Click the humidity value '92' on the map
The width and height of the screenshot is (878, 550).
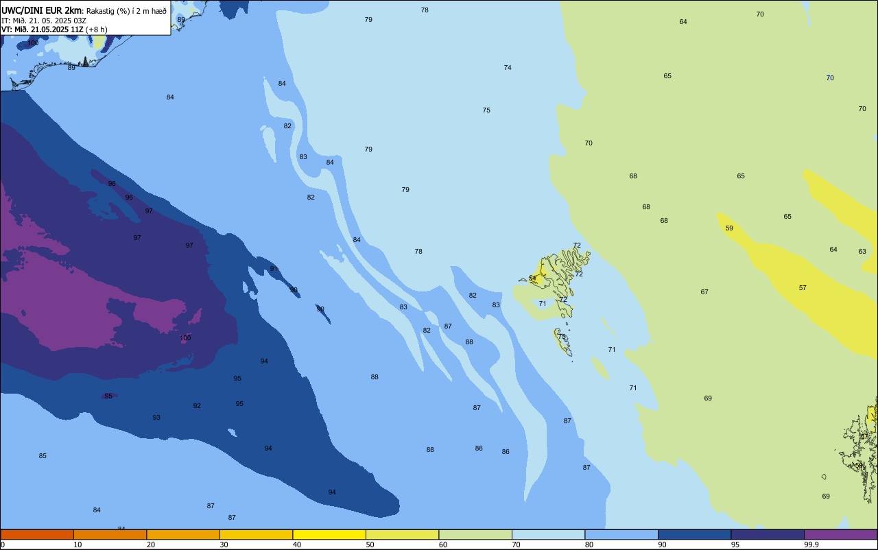pyautogui.click(x=197, y=406)
